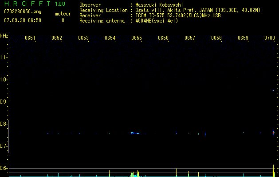Screen dimensions: 279x177
Task: Click the meteor count value 8
Action: tap(63, 20)
